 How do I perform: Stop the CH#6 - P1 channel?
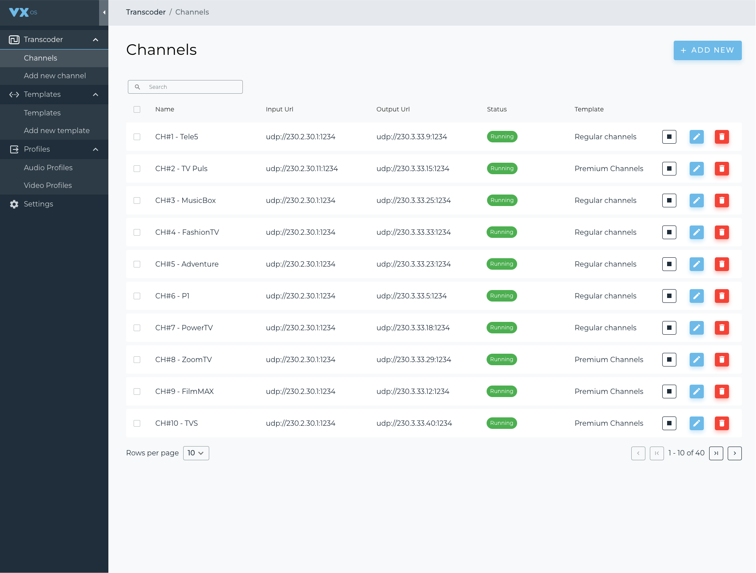click(669, 296)
